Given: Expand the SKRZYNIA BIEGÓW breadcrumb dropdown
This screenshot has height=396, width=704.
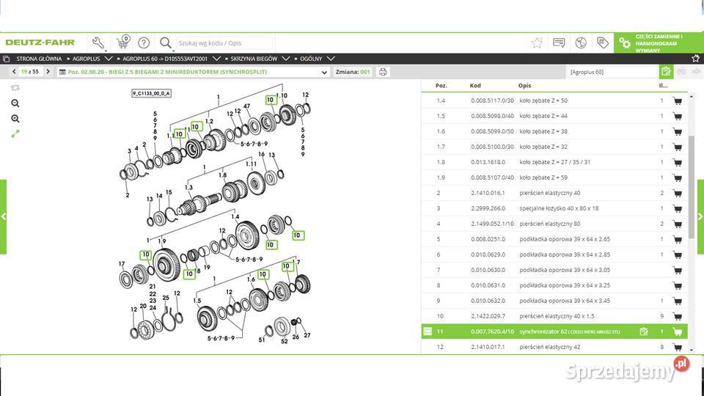Looking at the screenshot, I should coord(286,58).
